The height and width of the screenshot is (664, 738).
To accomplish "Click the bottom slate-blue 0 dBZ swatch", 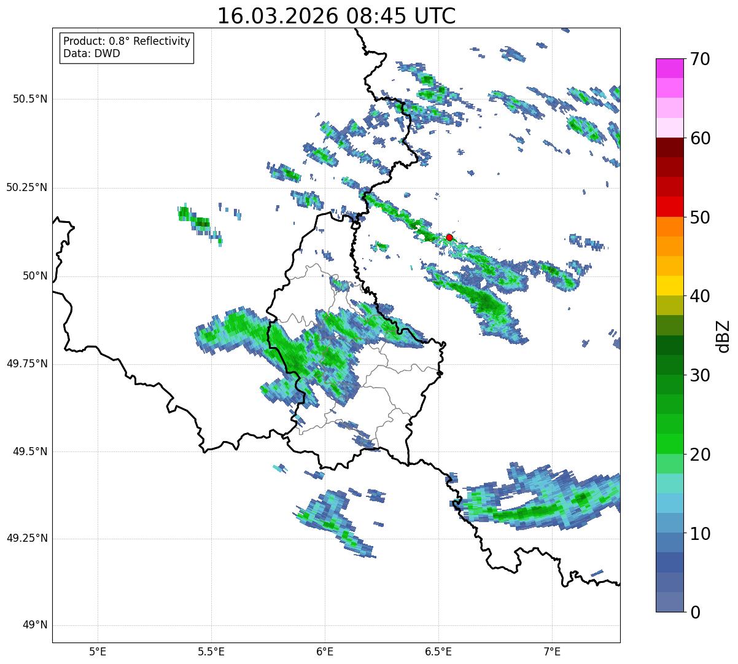I will (669, 603).
